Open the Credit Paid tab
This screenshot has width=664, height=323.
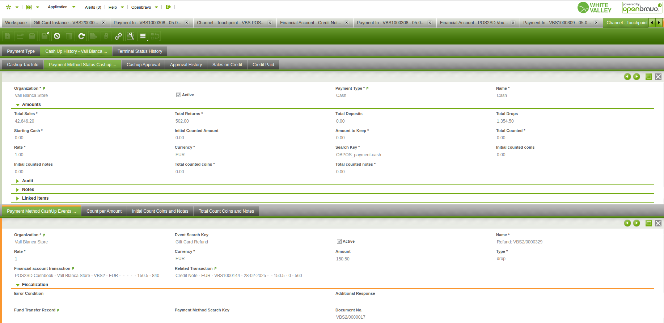263,65
